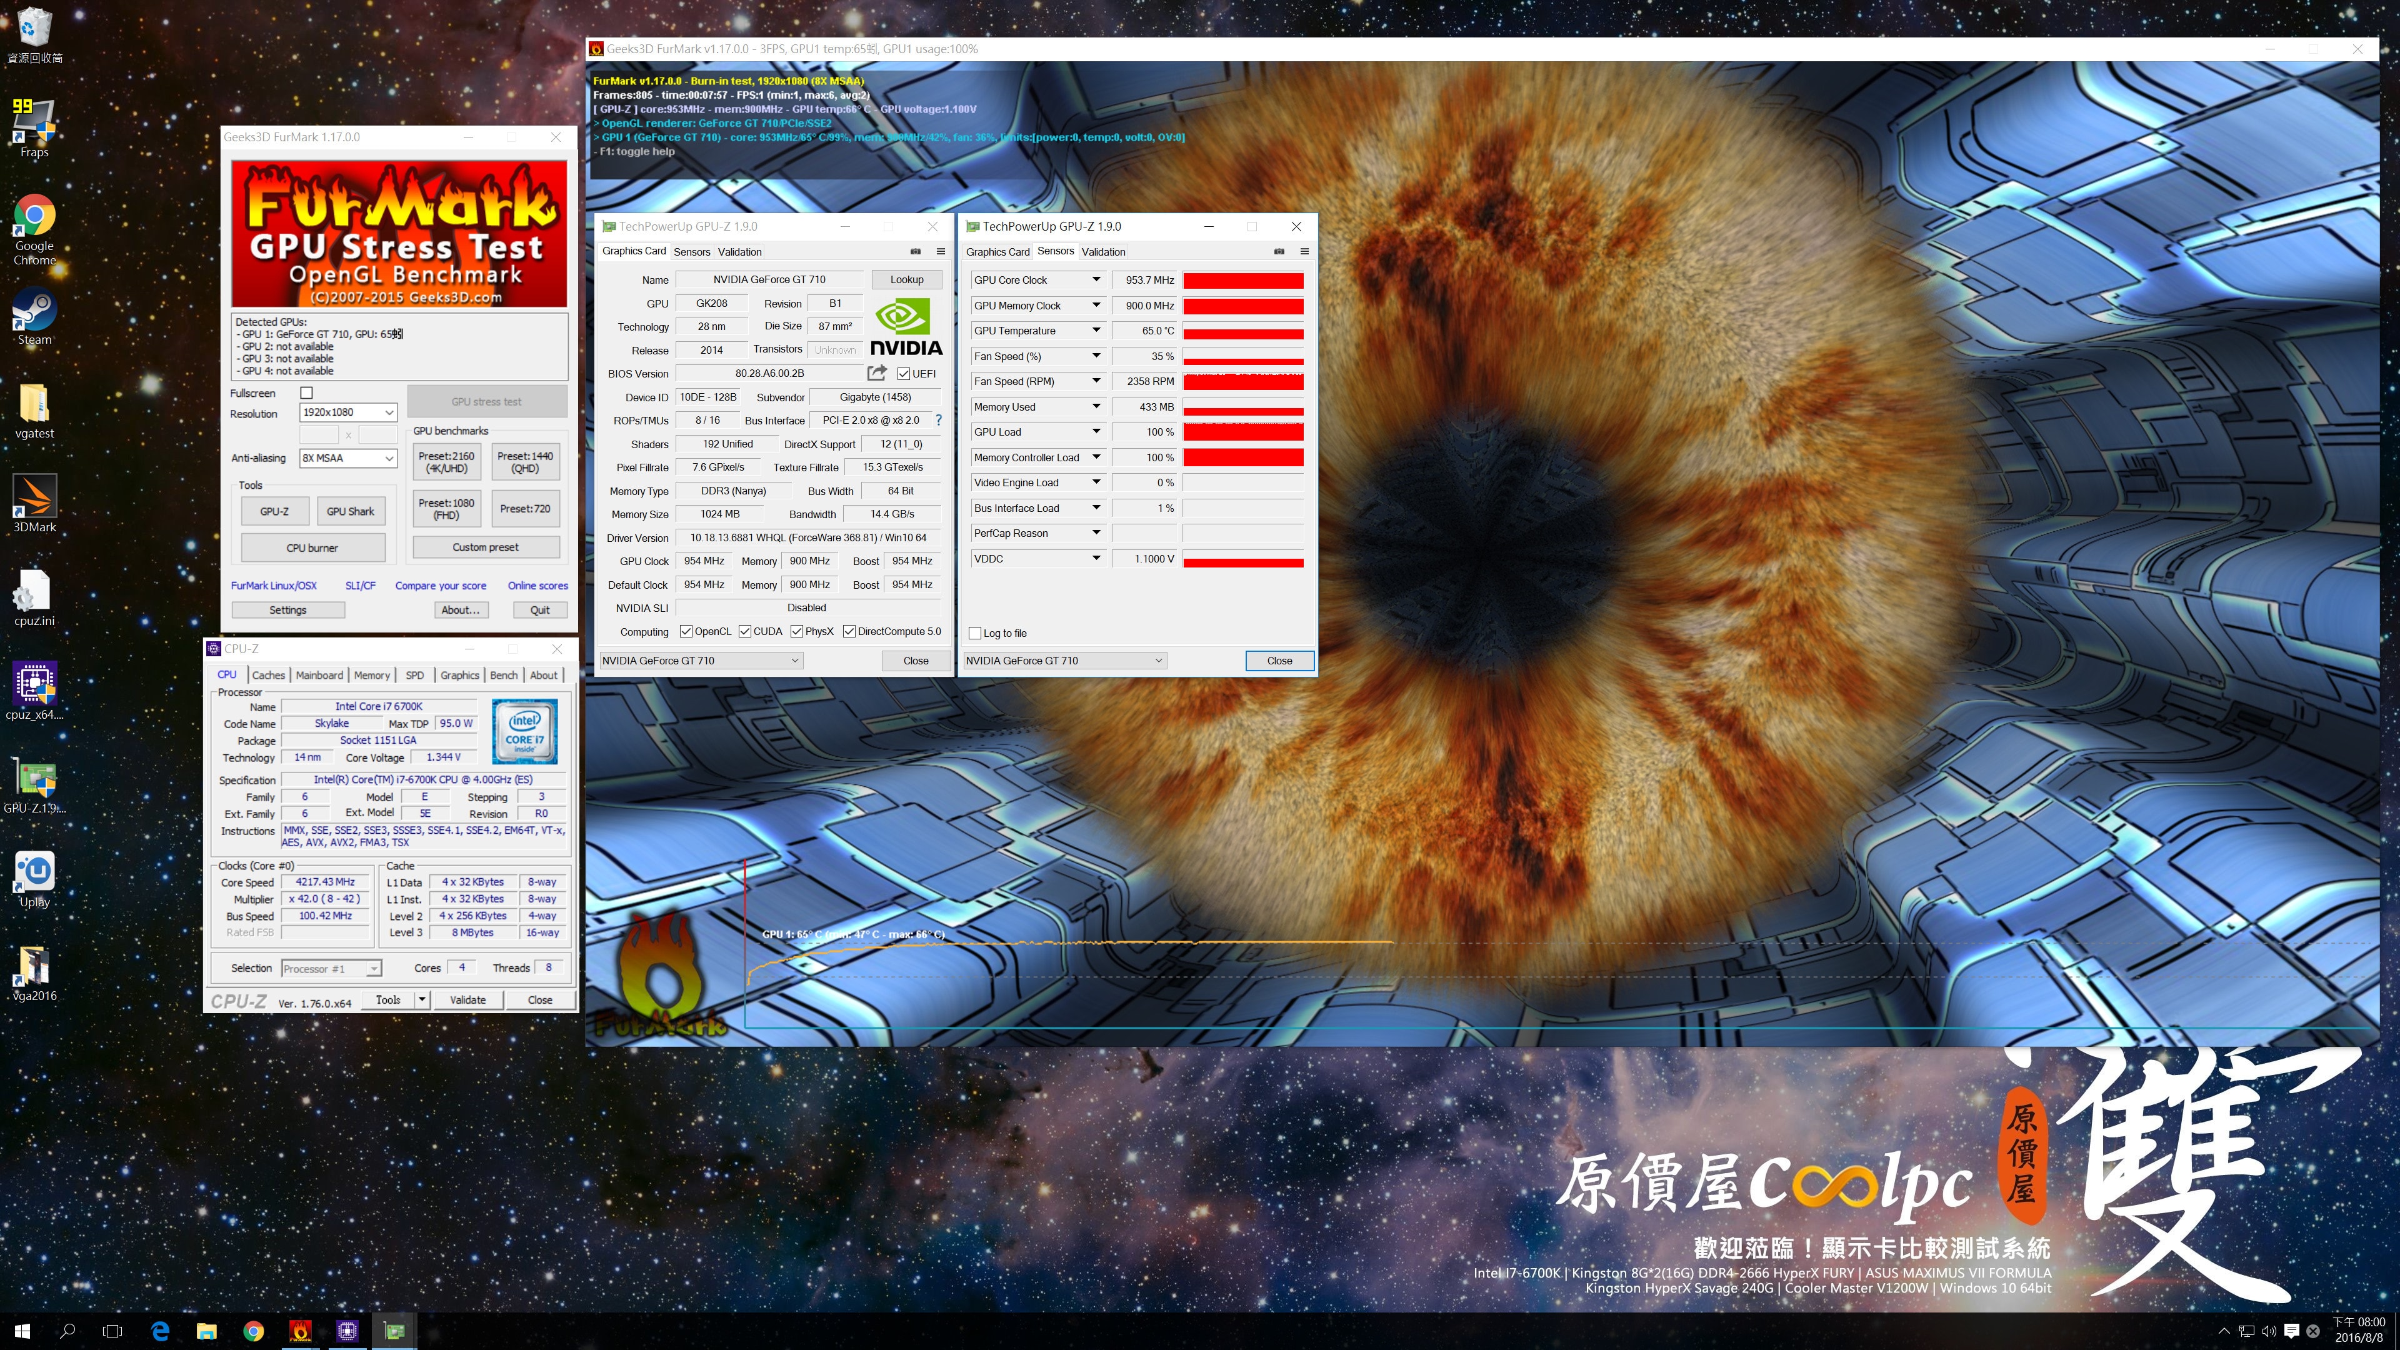Open the Action Center notification icon

2291,1331
